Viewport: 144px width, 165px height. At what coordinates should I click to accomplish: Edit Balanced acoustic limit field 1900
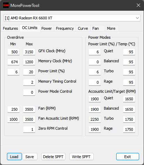[x=95, y=109]
